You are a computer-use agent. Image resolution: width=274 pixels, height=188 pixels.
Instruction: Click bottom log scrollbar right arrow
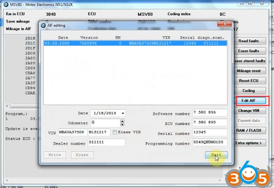pyautogui.click(x=220, y=180)
